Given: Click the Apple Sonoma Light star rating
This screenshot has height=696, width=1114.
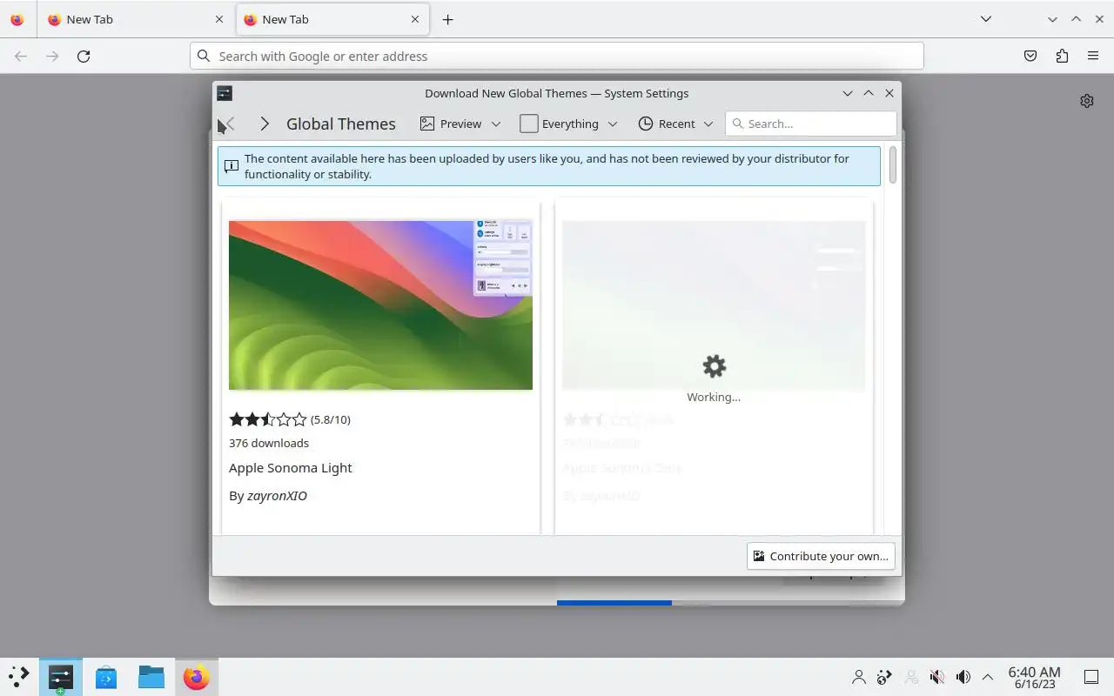Looking at the screenshot, I should click(x=268, y=419).
